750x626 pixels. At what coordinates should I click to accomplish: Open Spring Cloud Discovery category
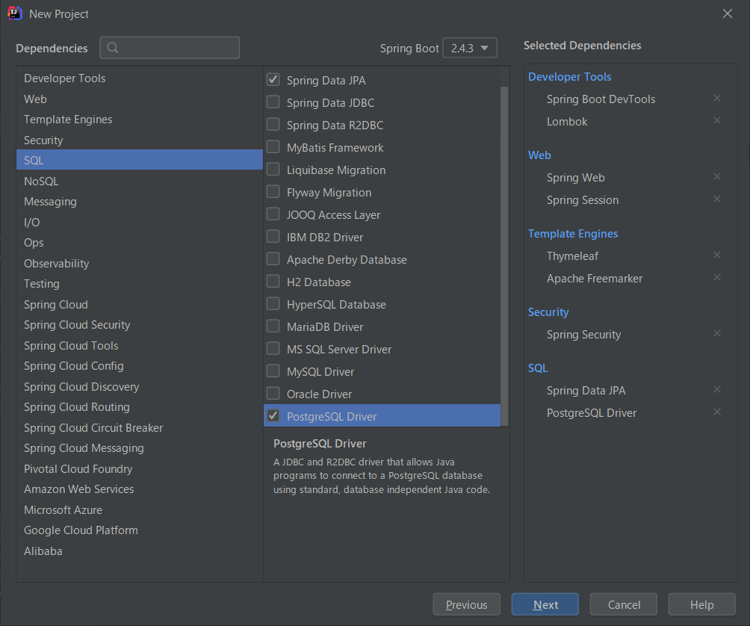pos(140,387)
